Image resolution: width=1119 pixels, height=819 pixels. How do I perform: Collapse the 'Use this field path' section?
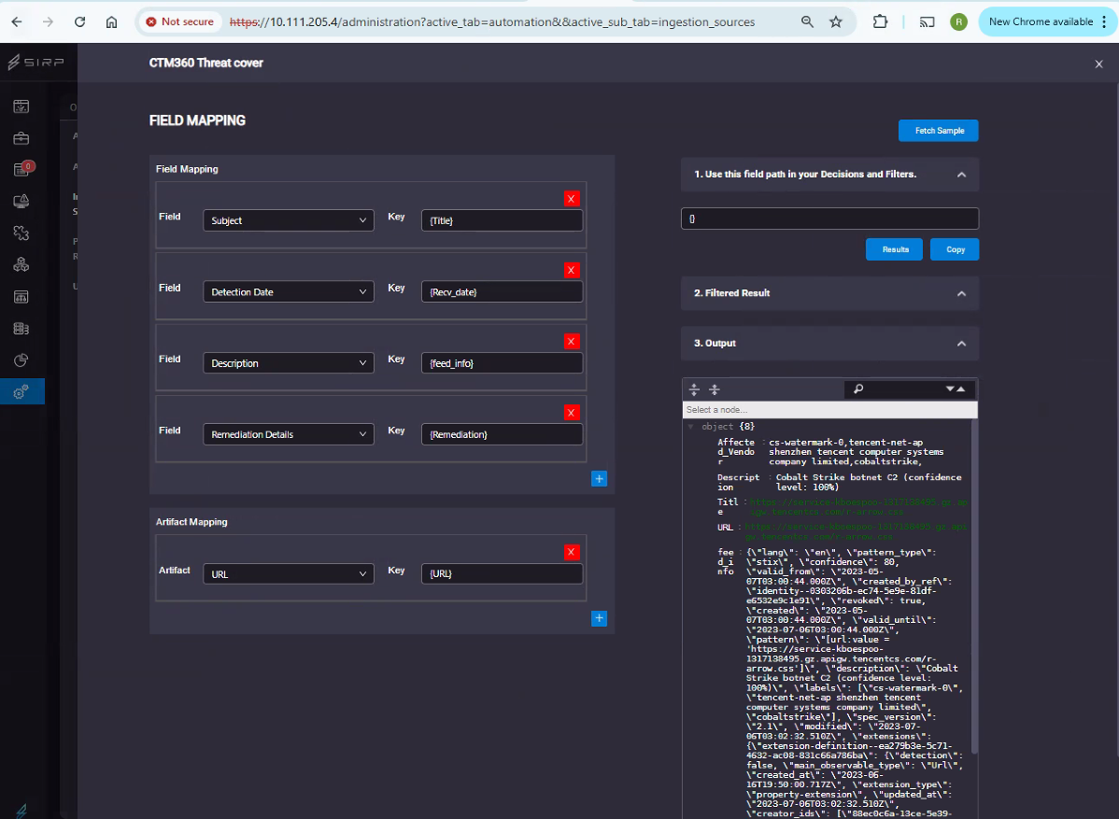(x=961, y=175)
